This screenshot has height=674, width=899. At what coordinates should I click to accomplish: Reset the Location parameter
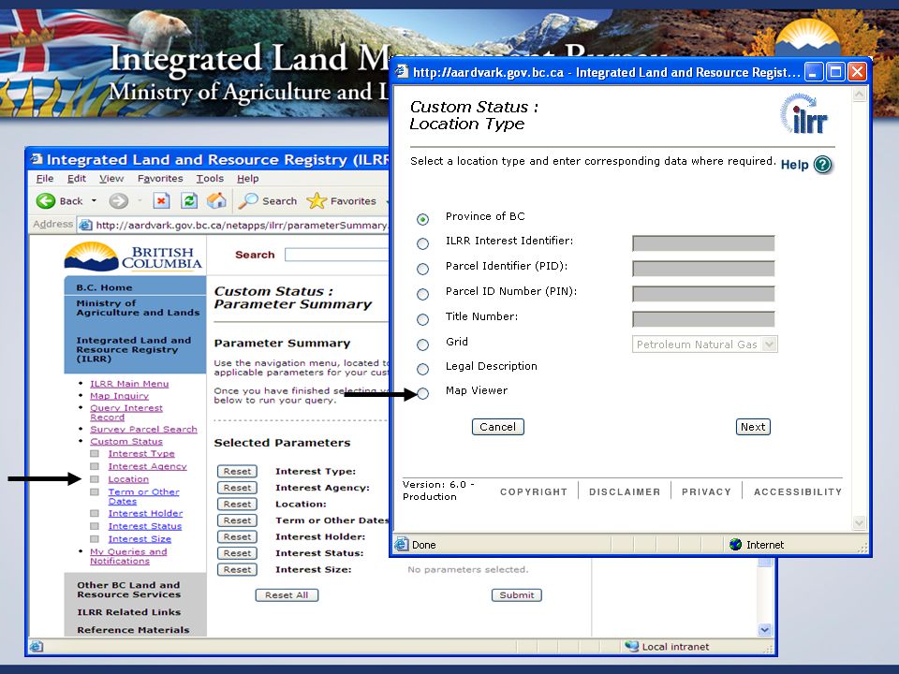(x=237, y=504)
